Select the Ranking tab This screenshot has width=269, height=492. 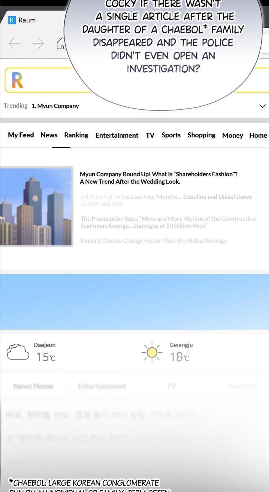pos(76,135)
